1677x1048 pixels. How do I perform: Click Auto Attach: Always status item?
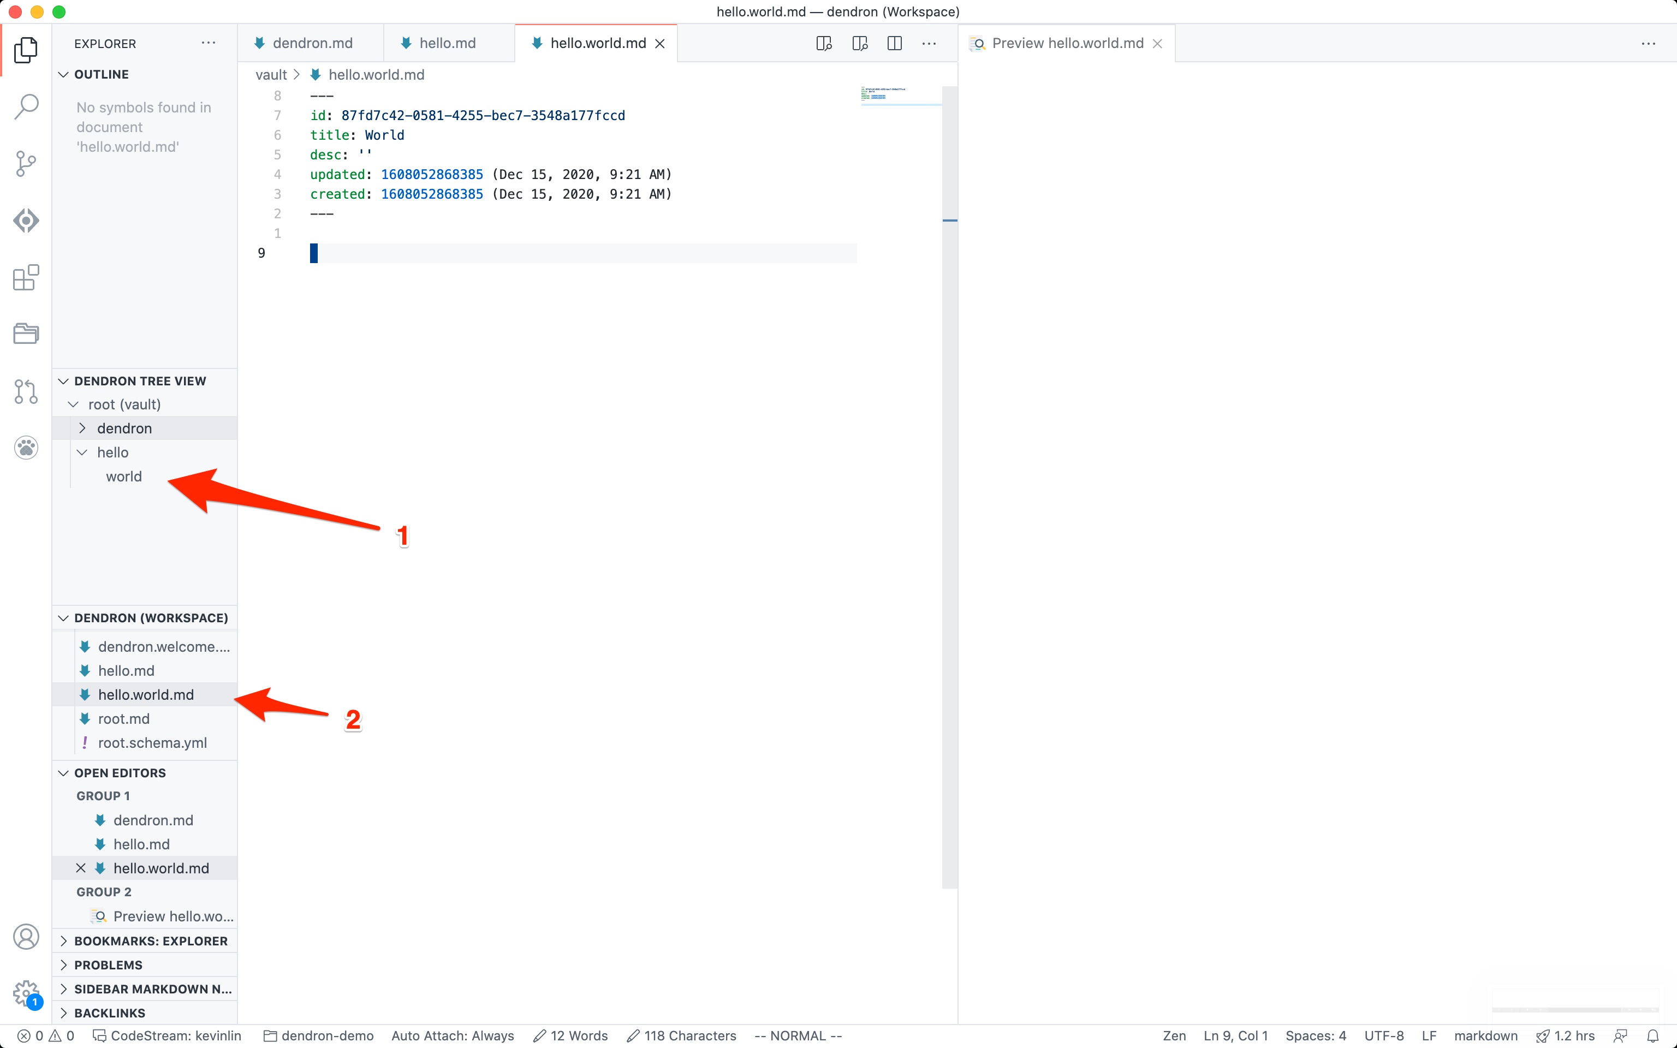click(x=453, y=1035)
